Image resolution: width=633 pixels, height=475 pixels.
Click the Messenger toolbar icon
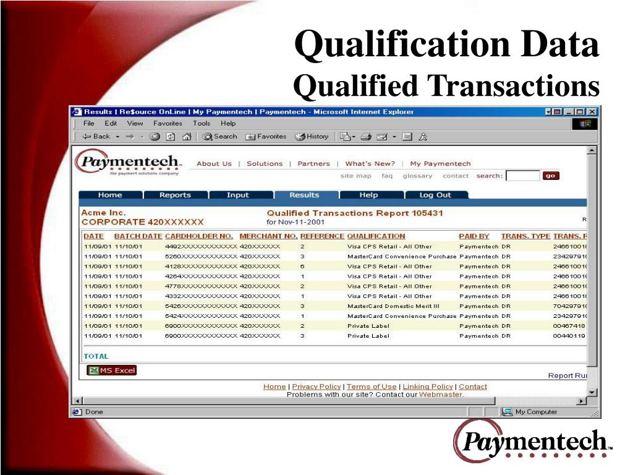coord(423,137)
